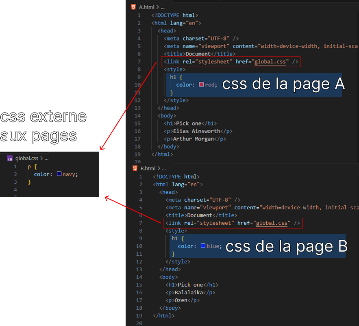Click the HTML5 file icon beside A.html
The width and height of the screenshot is (359, 326).
133,7
